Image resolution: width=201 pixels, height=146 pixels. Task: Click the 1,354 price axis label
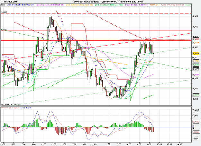click(x=195, y=89)
